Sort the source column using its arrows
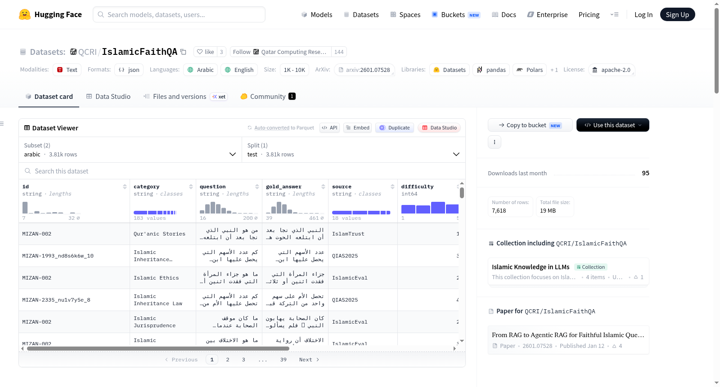Viewport: 720px width, 387px height. (392, 187)
